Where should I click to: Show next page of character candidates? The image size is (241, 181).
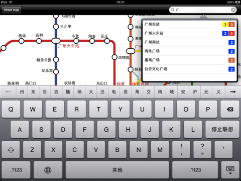[x=233, y=92]
